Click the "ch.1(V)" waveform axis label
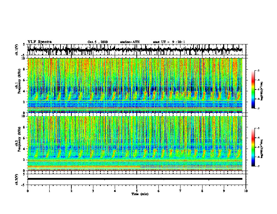This screenshot has height=214, width=277. coord(17,50)
